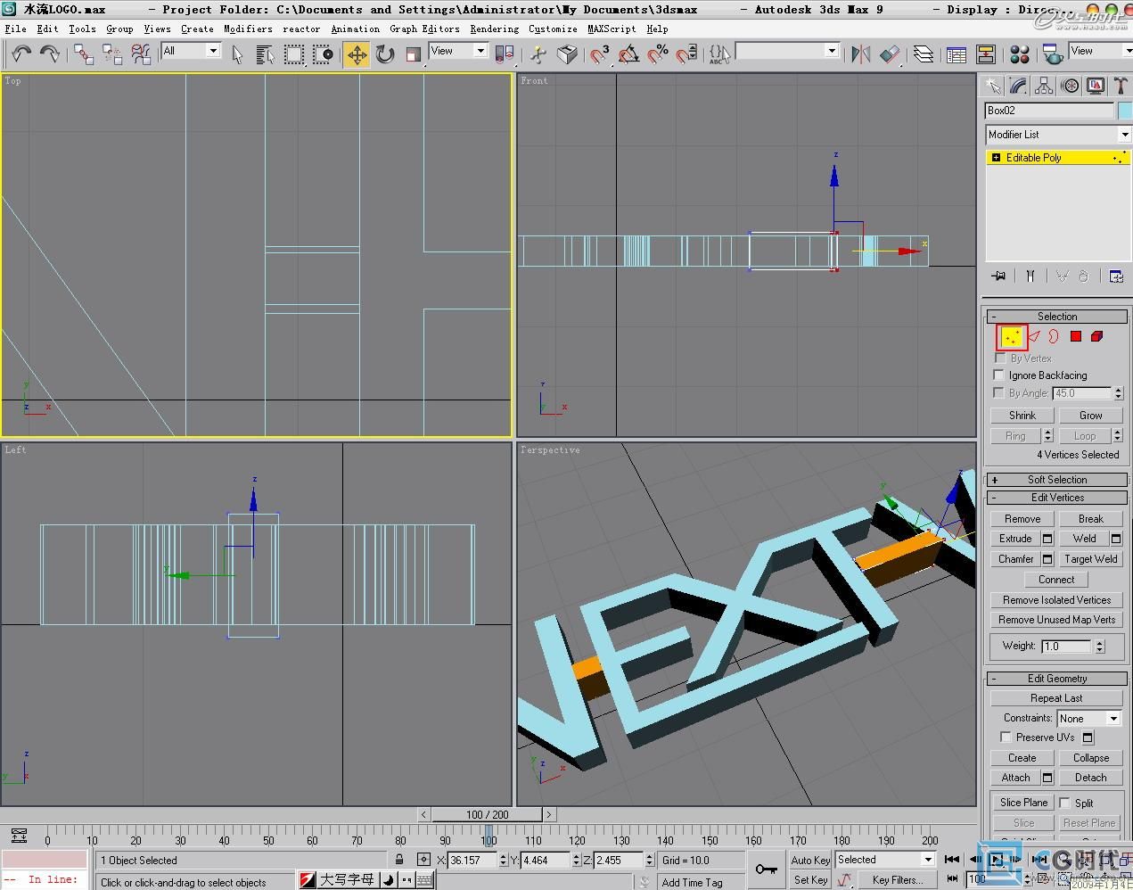Toggle the Auto Key button
Image resolution: width=1133 pixels, height=890 pixels.
(x=810, y=860)
